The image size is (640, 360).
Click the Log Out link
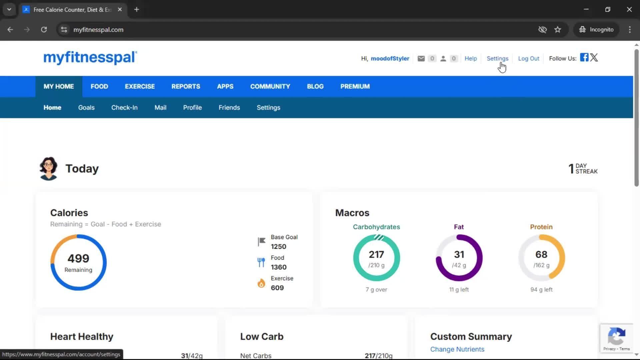tap(528, 59)
